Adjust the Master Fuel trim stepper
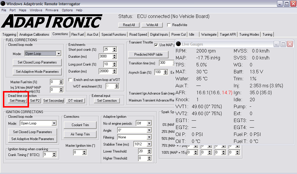297x174 pixels. click(61, 82)
